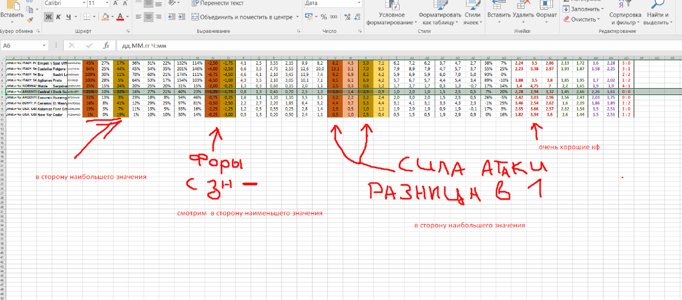The height and width of the screenshot is (300, 682).
Task: Apply percent style to cells
Action: pyautogui.click(x=324, y=16)
